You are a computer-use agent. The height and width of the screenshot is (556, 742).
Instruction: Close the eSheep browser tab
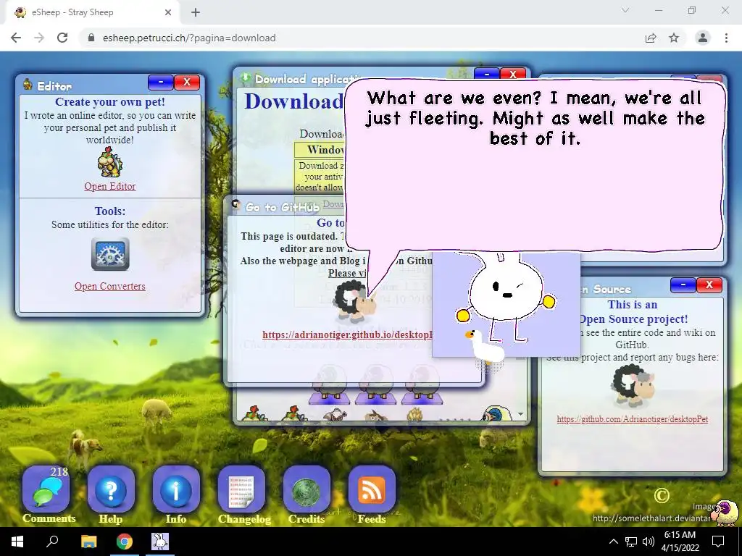click(x=167, y=12)
